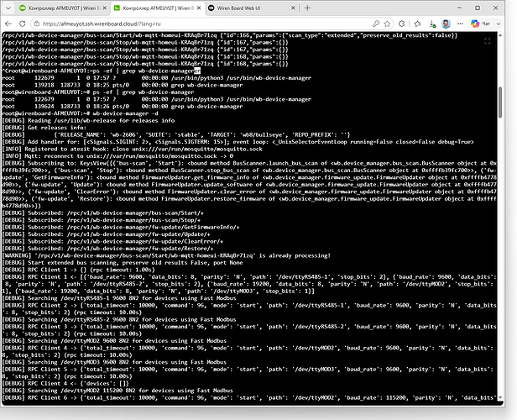Click the scrollbar up arrow
The height and width of the screenshot is (420, 517).
pos(500,35)
